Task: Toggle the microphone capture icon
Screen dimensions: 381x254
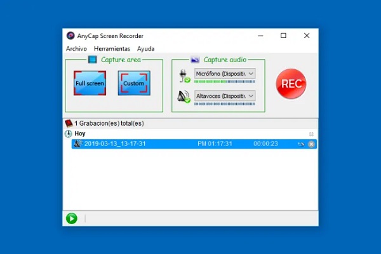Action: [x=184, y=76]
